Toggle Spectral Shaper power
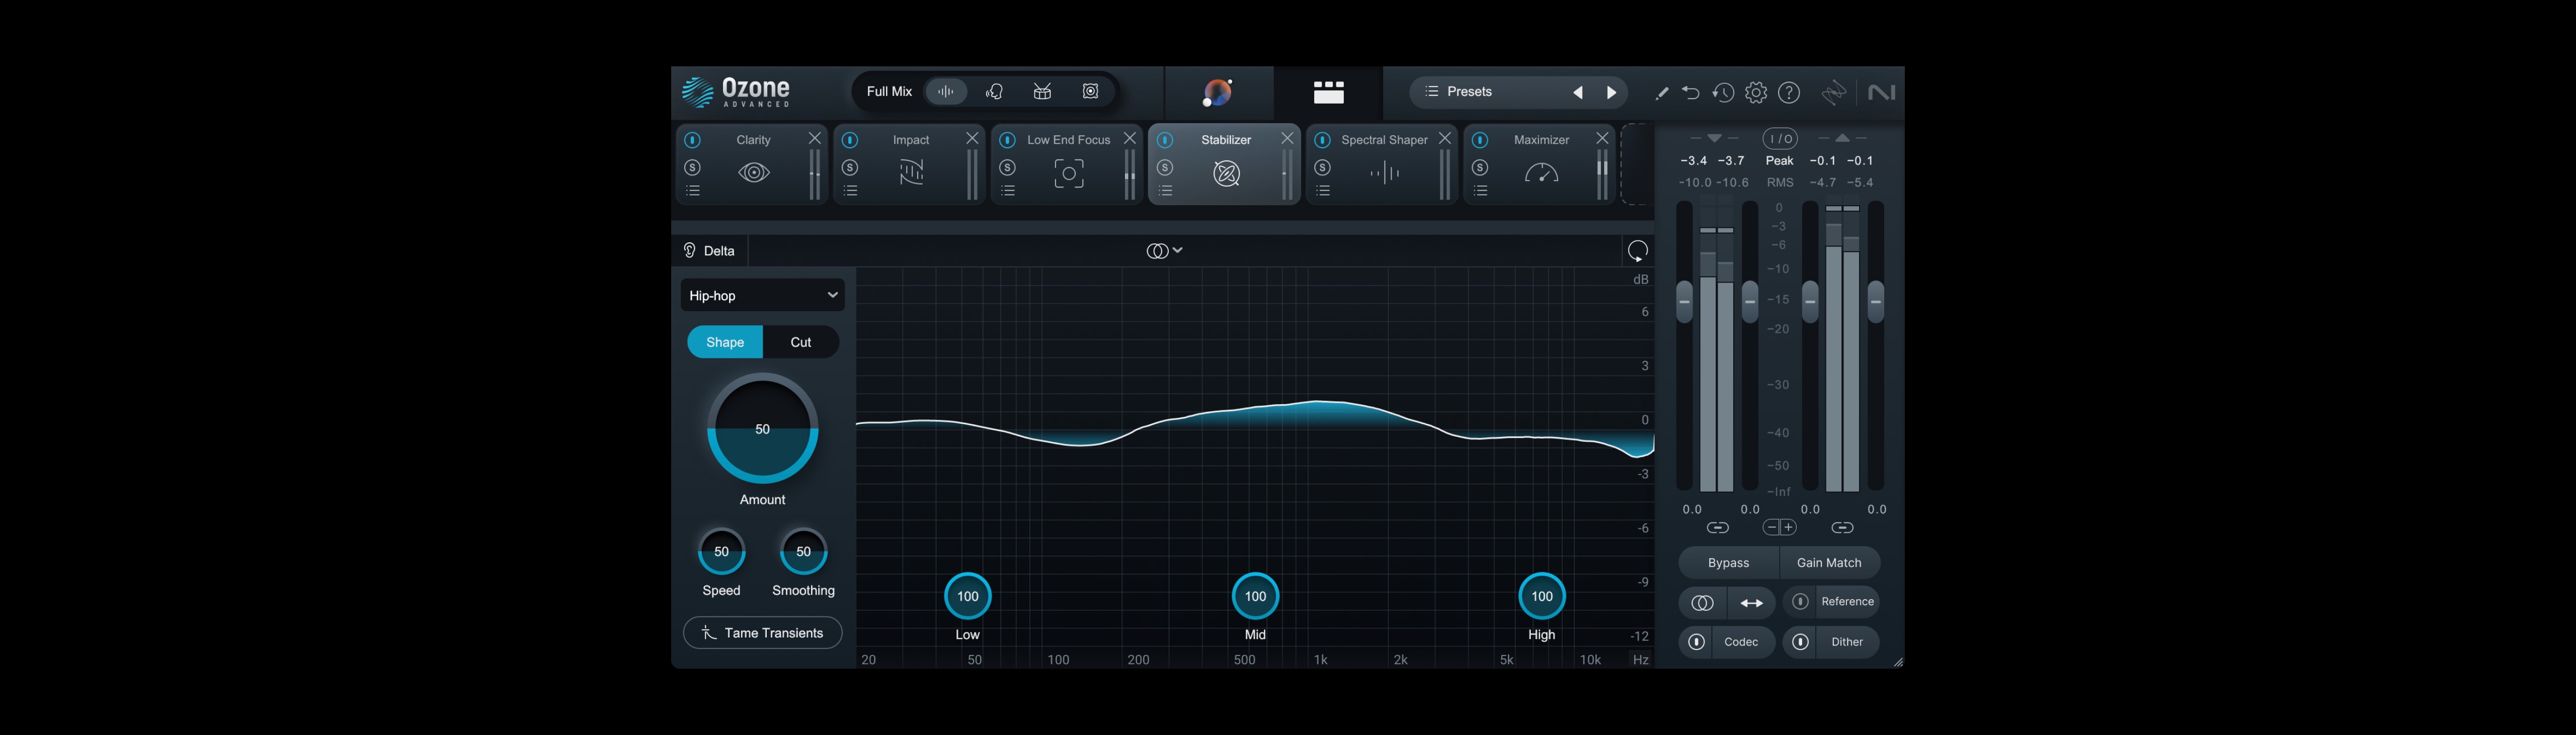Viewport: 2576px width, 735px height. coord(1323,140)
